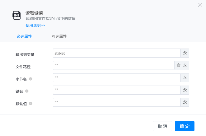The image size is (206, 136).
Task: Click the fx icon for 文件路径
Action: (185, 65)
